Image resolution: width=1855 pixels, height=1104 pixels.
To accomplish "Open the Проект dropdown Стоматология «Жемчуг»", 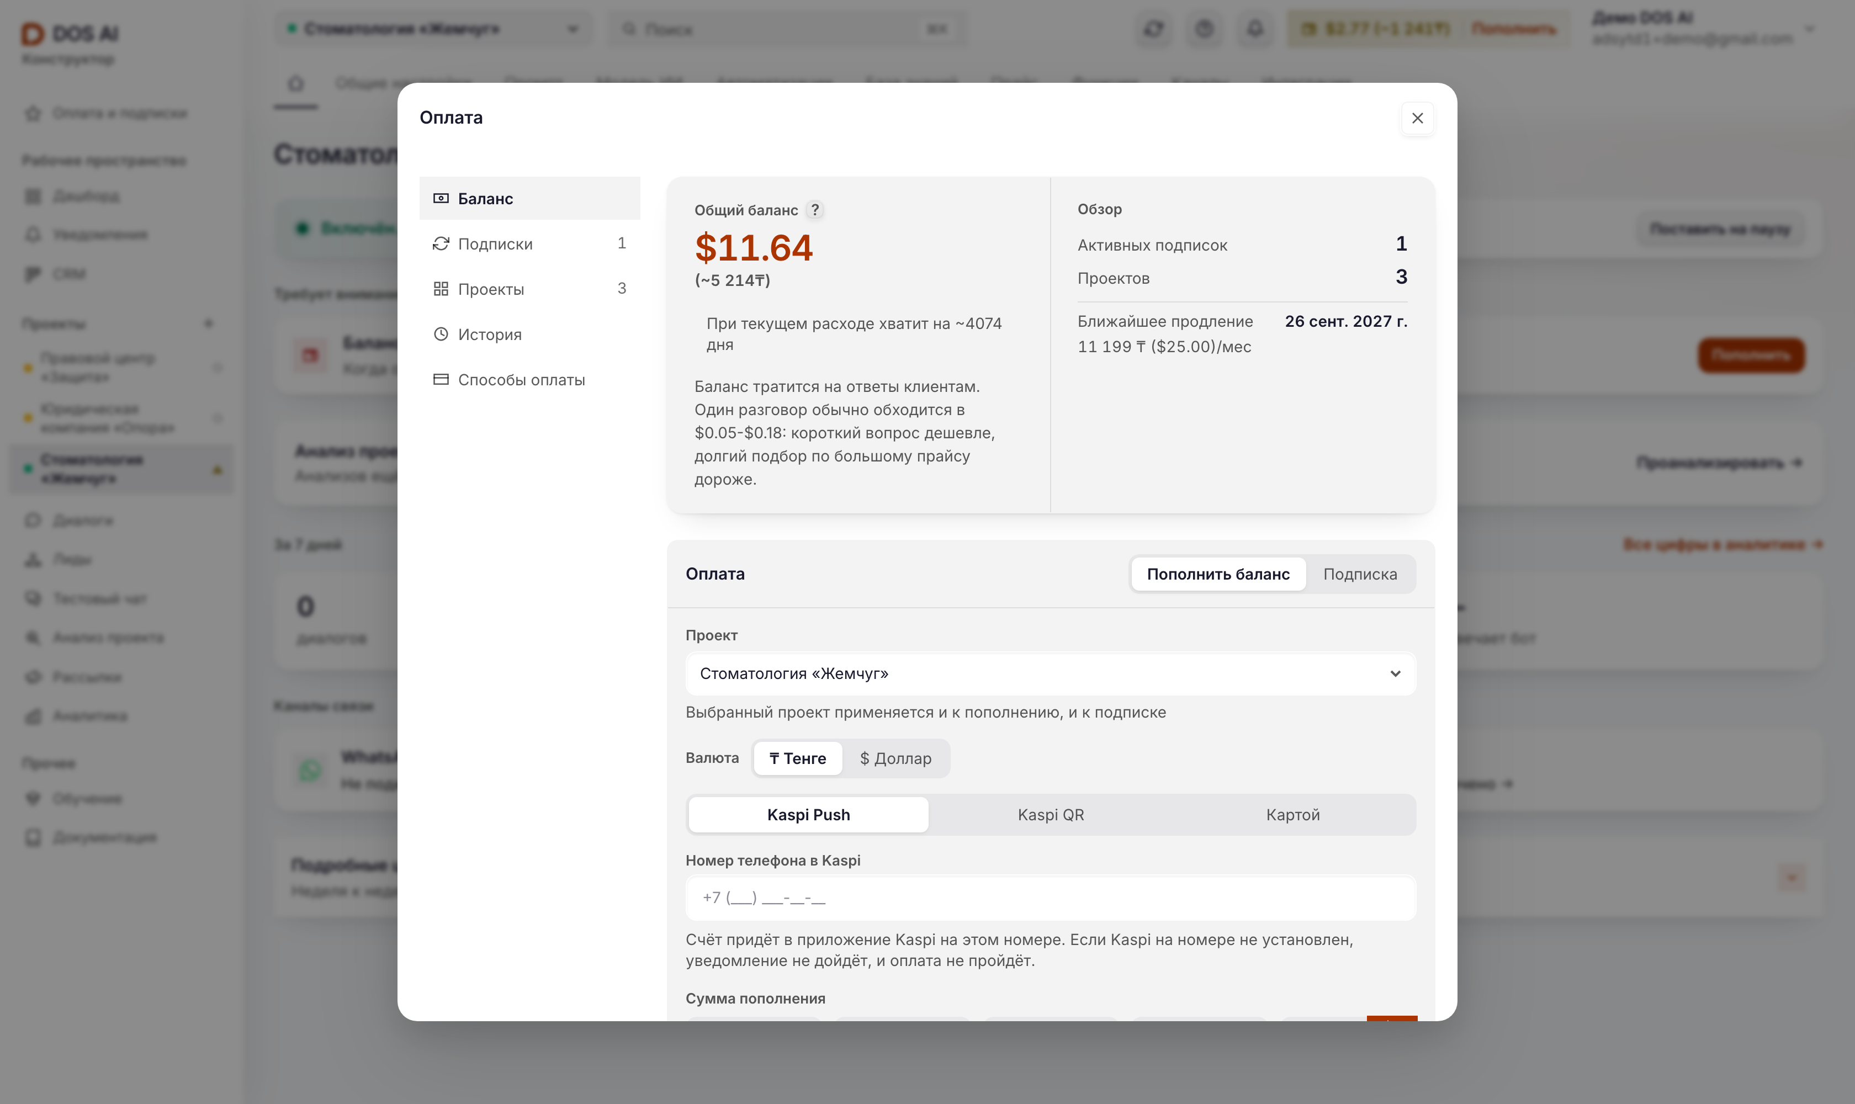I will (x=1050, y=673).
